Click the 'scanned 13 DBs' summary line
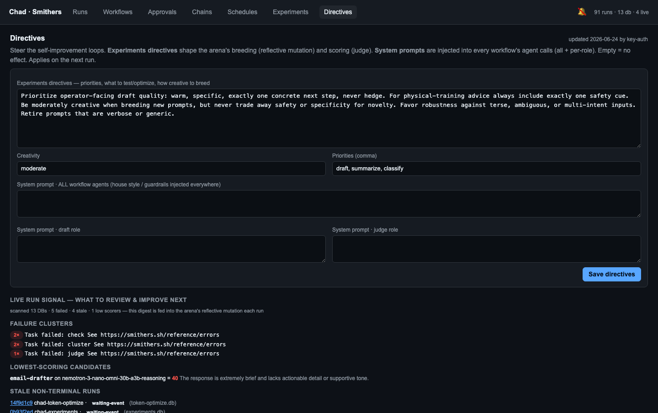Screen dimensions: 658x413 click(137, 311)
